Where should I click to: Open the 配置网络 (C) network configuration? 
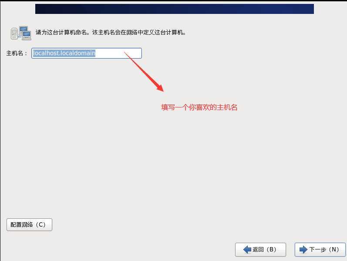click(30, 225)
